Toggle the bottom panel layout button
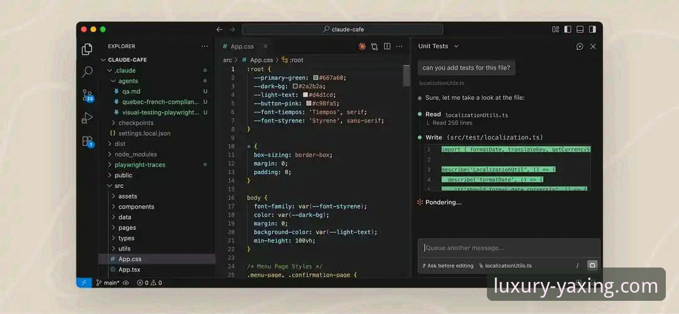679x314 pixels. pyautogui.click(x=580, y=29)
